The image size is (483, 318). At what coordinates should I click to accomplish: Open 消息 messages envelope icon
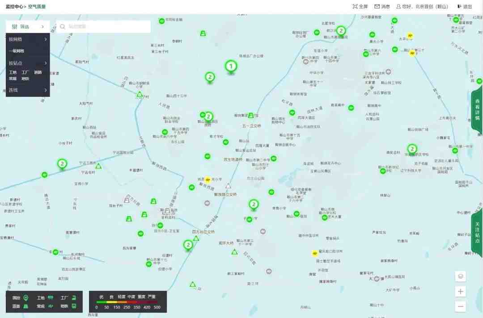pos(377,7)
